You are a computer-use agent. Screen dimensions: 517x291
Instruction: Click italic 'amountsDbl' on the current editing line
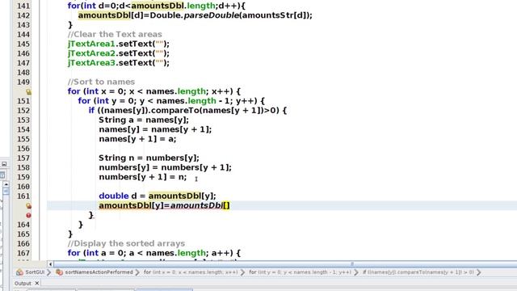tap(196, 205)
